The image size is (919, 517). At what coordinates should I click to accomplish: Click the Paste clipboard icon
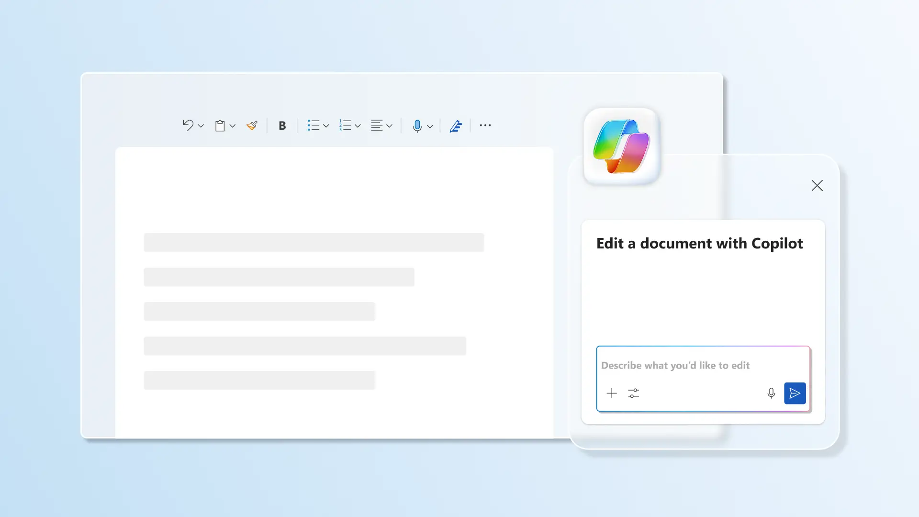[x=220, y=125]
